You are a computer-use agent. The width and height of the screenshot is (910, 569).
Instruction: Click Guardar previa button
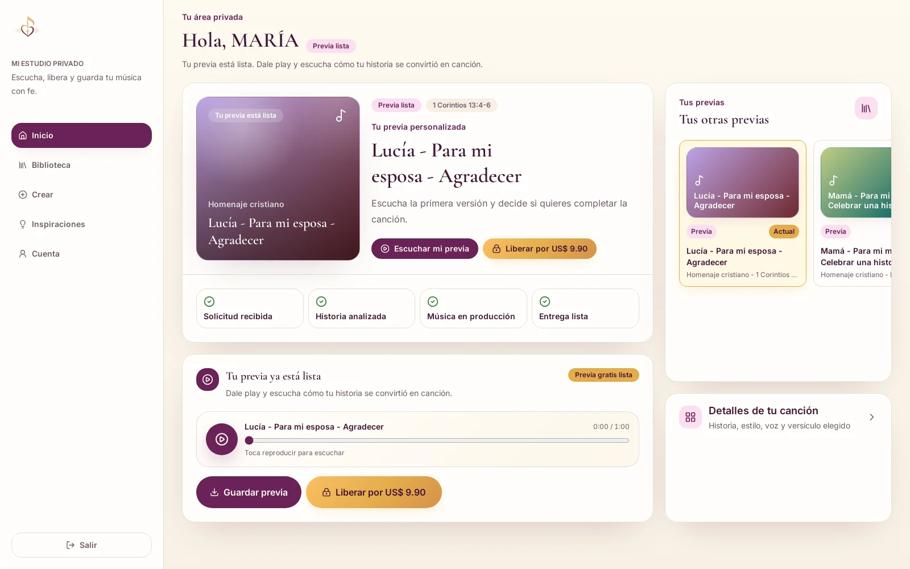(249, 492)
